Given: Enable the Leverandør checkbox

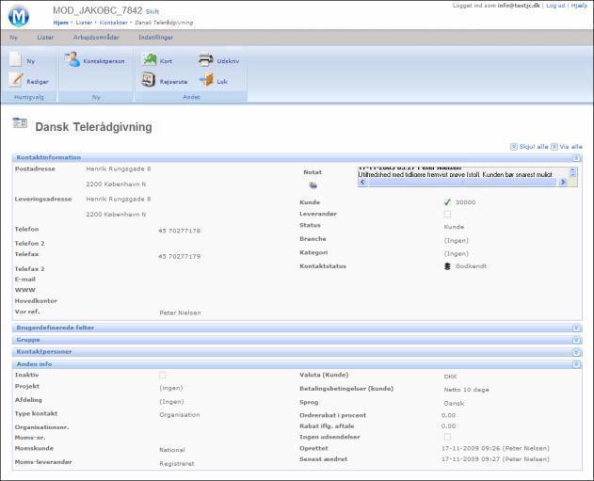Looking at the screenshot, I should coord(447,215).
